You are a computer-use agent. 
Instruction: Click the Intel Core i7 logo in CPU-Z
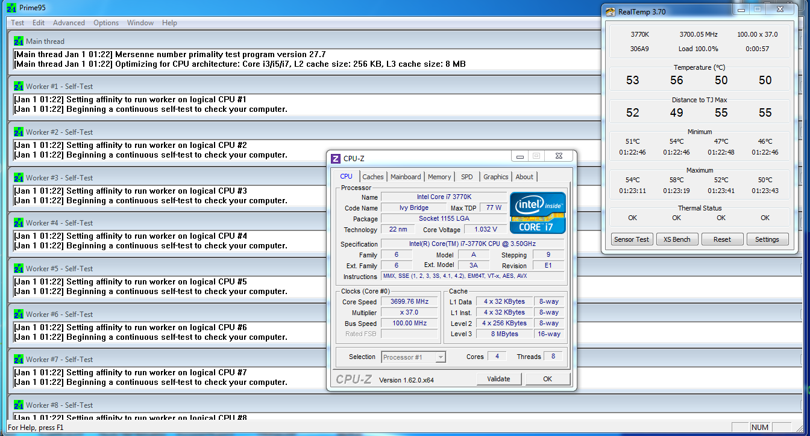(538, 213)
